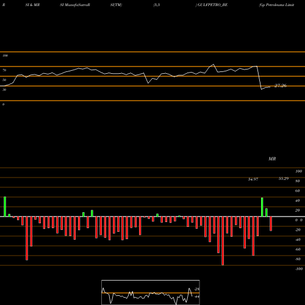Click the '54.97' value above MR chart
Screen dimensions: 305x305
[x=253, y=179]
